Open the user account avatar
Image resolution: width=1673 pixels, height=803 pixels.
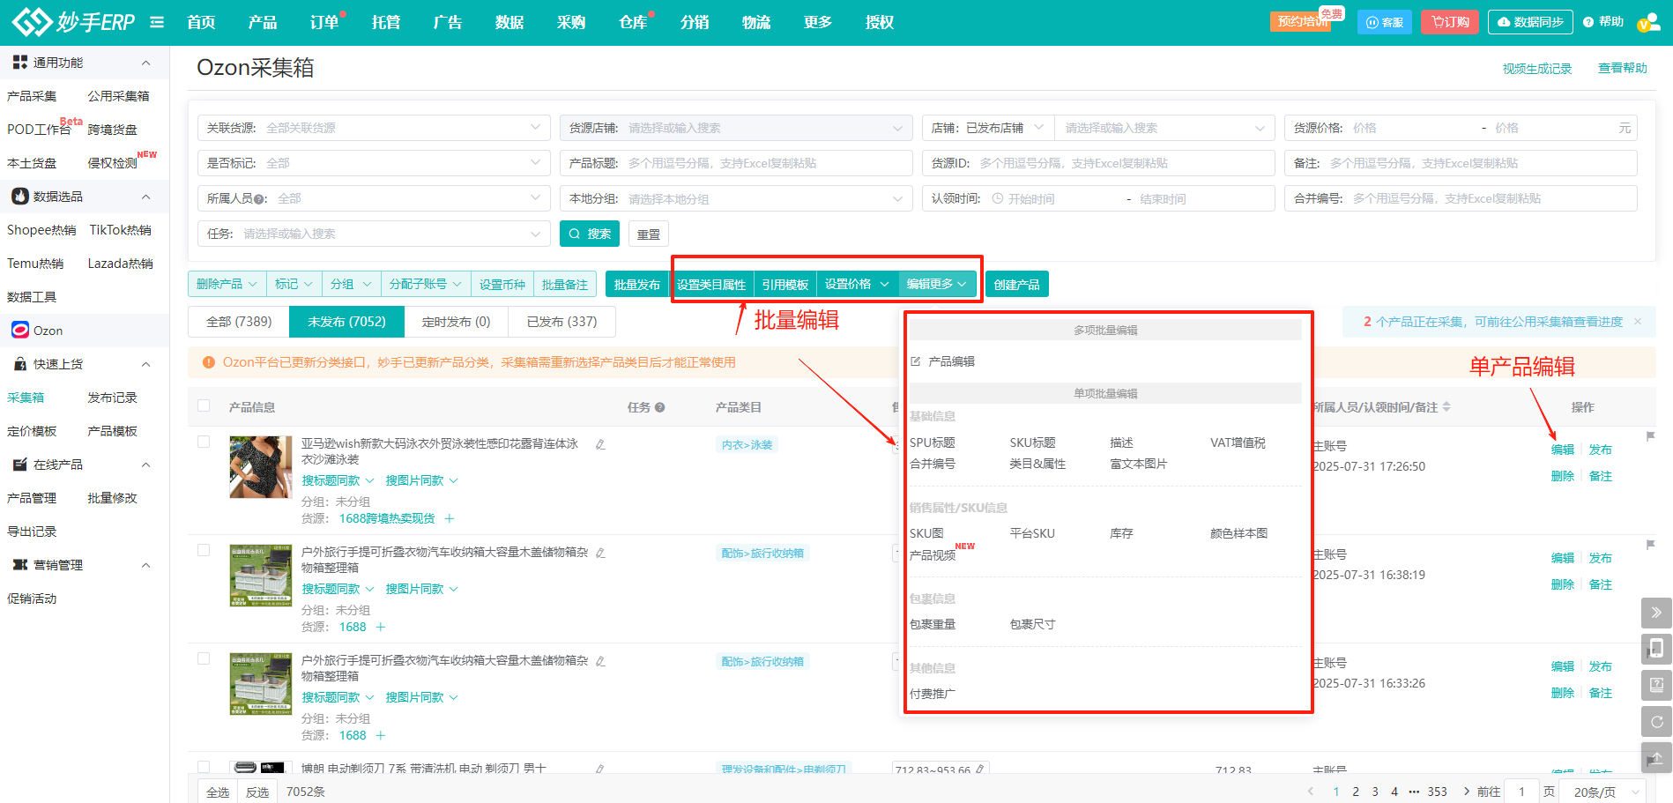1648,22
